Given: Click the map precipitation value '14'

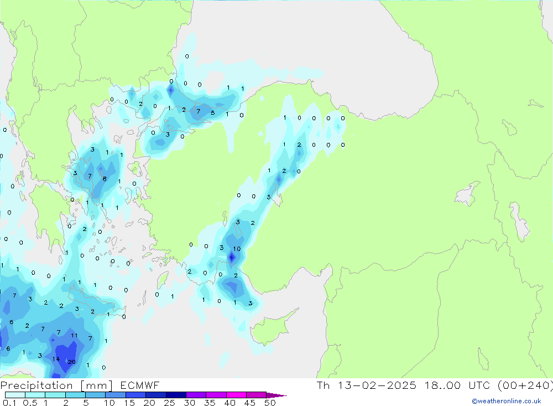Looking at the screenshot, I should click(56, 359).
